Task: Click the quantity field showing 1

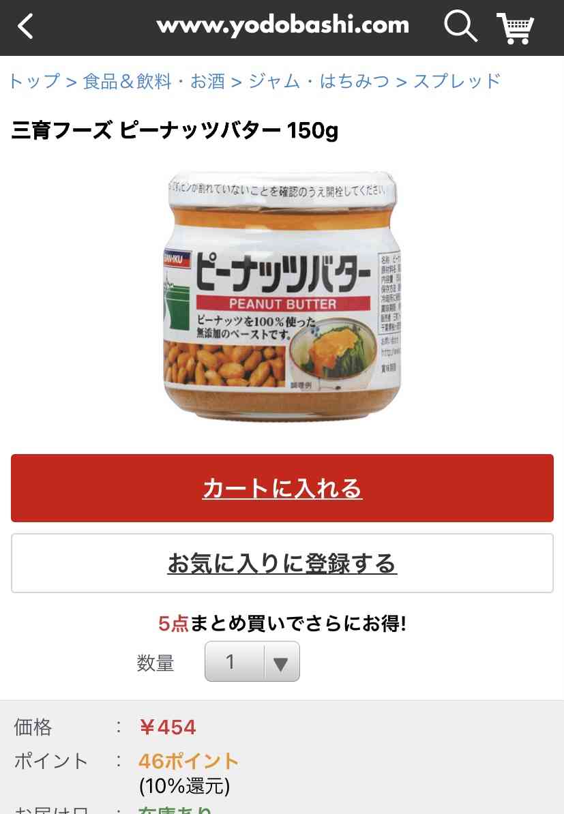Action: 252,661
